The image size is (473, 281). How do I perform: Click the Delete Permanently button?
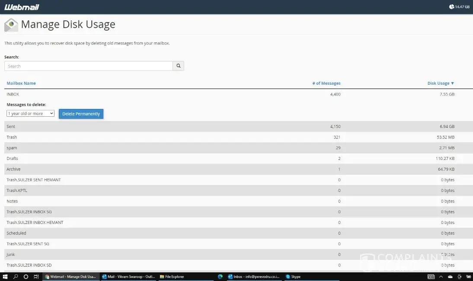(x=81, y=114)
